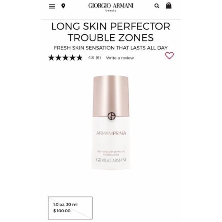Viewport: 222px width, 222px height.
Task: View the shopping bag
Action: pos(169,5)
